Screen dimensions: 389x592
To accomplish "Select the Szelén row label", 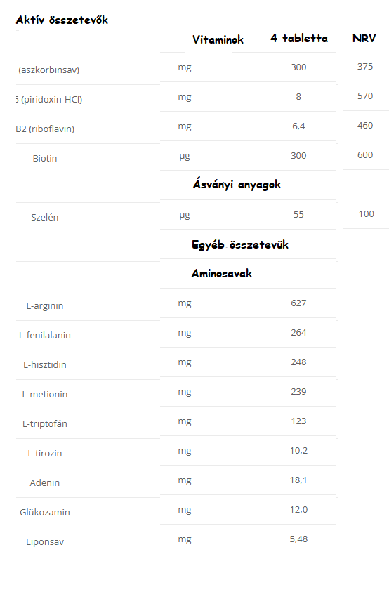I will [44, 217].
